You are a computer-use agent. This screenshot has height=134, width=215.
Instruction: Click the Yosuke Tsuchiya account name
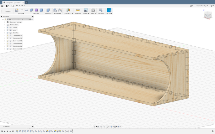pos(202,6)
